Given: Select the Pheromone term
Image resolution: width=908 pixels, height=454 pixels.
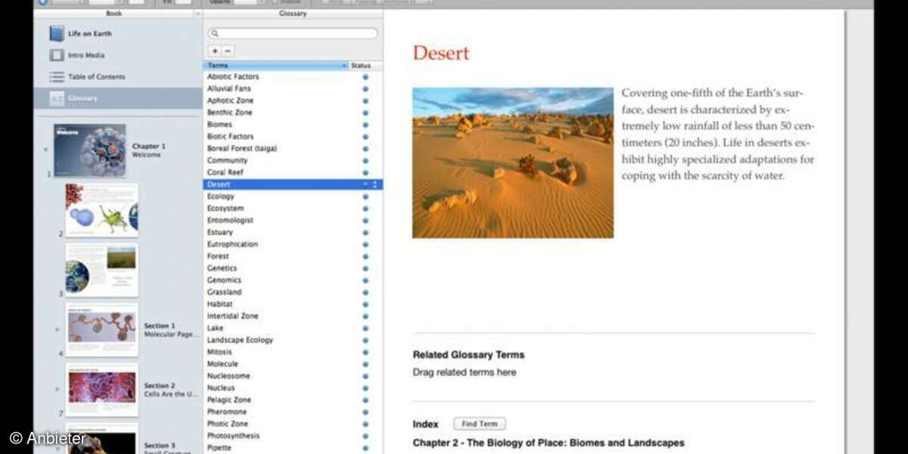Looking at the screenshot, I should pyautogui.click(x=227, y=412).
